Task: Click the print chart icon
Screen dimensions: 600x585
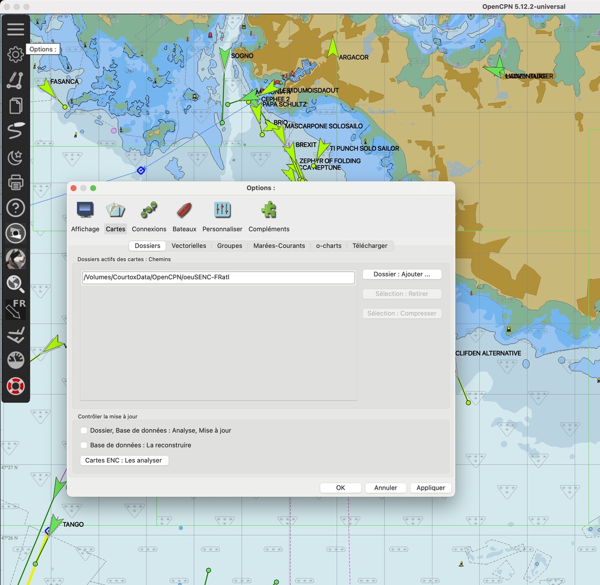Action: (16, 182)
